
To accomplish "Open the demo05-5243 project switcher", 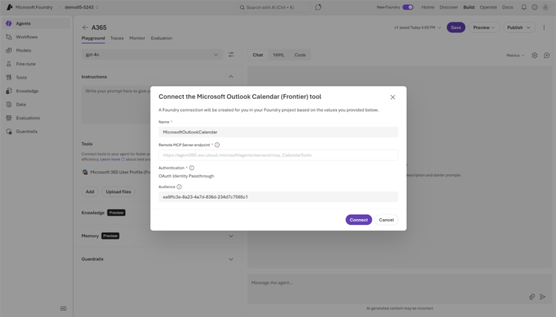I will click(81, 7).
